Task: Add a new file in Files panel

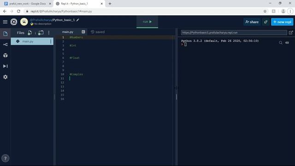Action: [x=29, y=33]
